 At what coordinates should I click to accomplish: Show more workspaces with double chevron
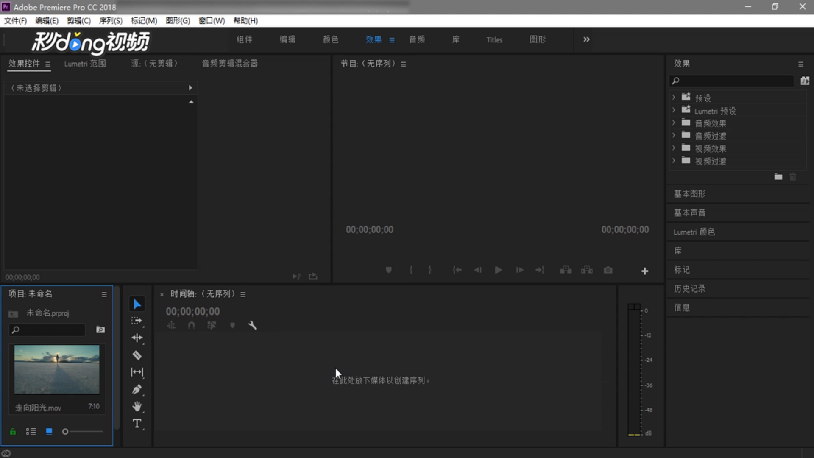586,39
